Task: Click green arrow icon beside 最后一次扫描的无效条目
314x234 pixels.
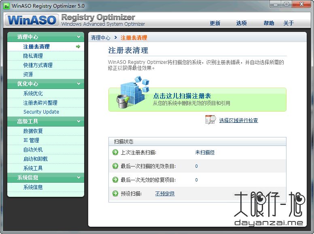Action: (115, 166)
